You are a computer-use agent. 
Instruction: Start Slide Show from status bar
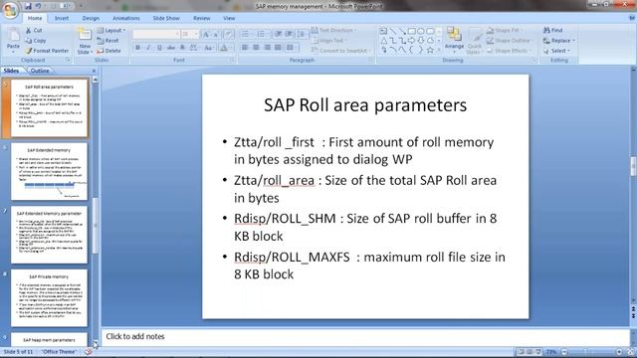pyautogui.click(x=537, y=352)
